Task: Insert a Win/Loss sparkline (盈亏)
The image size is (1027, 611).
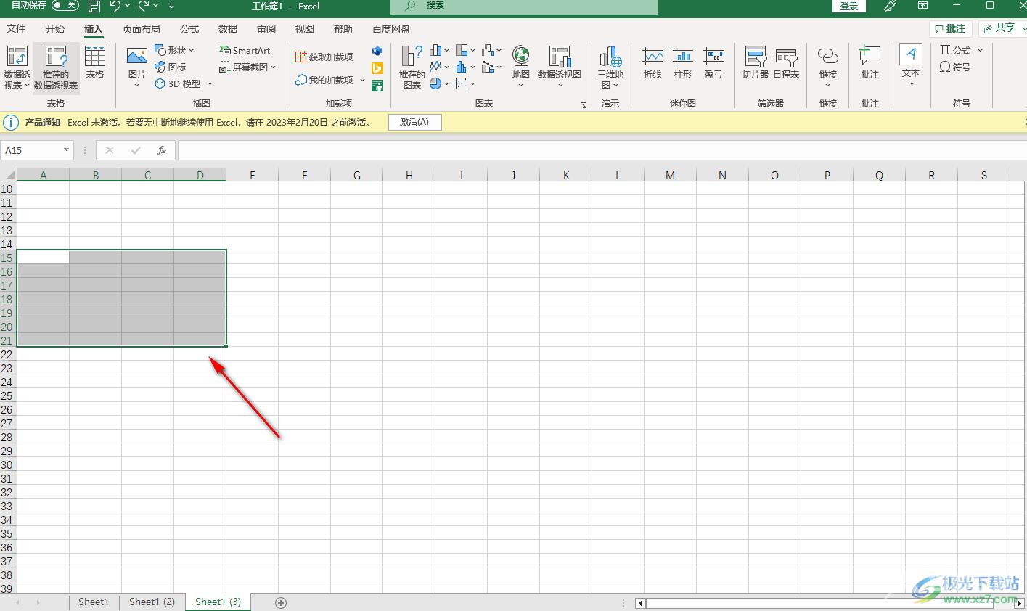Action: coord(713,63)
